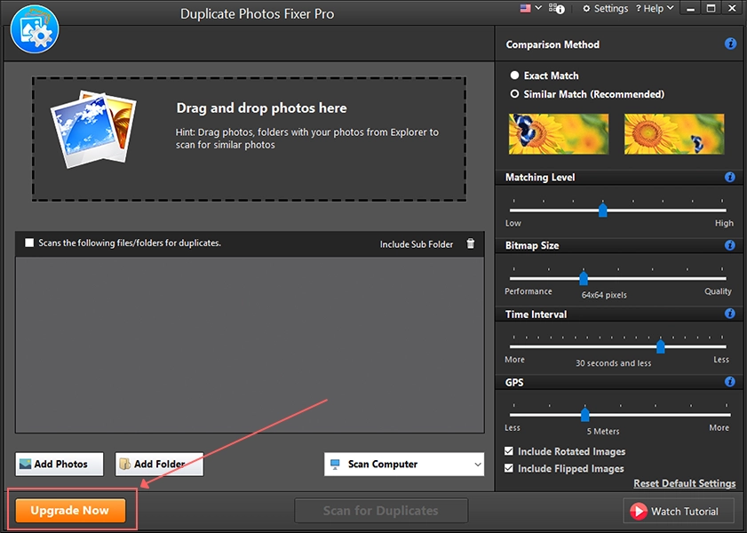Open Settings from the title bar

[606, 9]
